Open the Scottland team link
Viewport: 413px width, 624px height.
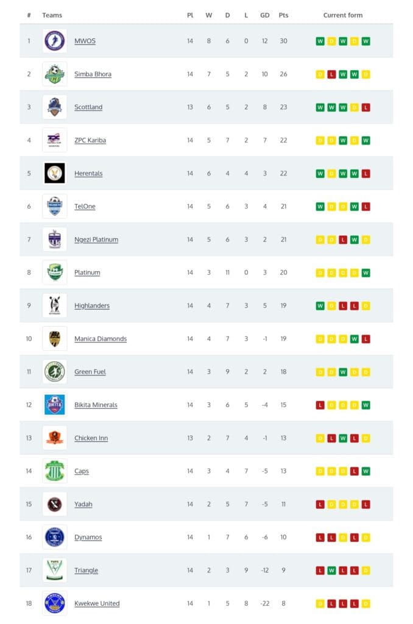tap(88, 107)
